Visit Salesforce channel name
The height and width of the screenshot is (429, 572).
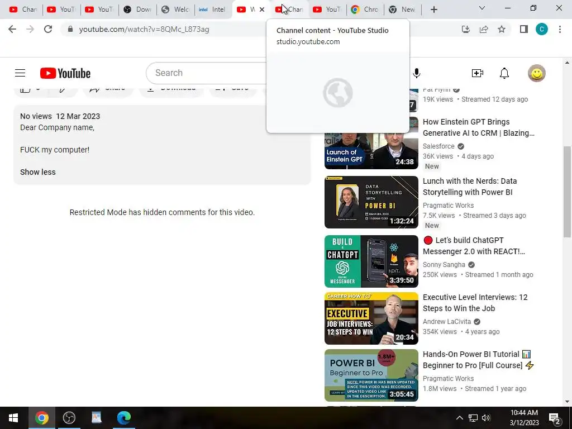tap(438, 146)
